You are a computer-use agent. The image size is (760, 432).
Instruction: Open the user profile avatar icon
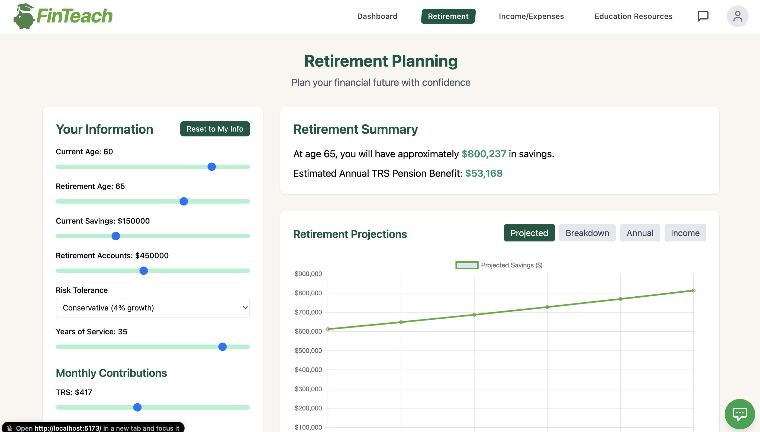[737, 16]
